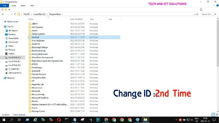Viewport: 219px width, 123px height.
Task: Open the File ribbon tab
Action: [4, 5]
